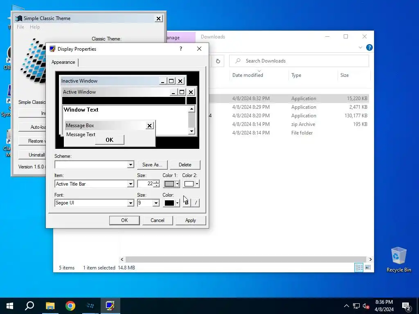The width and height of the screenshot is (419, 314).
Task: Confirm Display Properties with OK
Action: (x=124, y=220)
